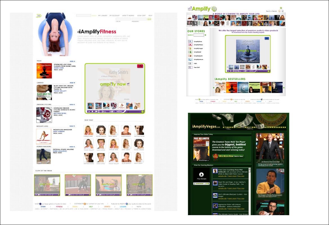Click the green round knob in Fitness player bar

point(143,112)
